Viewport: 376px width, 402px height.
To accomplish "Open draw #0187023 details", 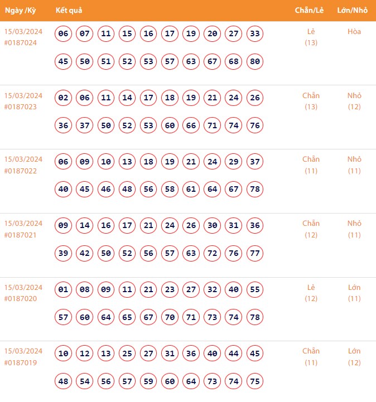I will 21,106.
